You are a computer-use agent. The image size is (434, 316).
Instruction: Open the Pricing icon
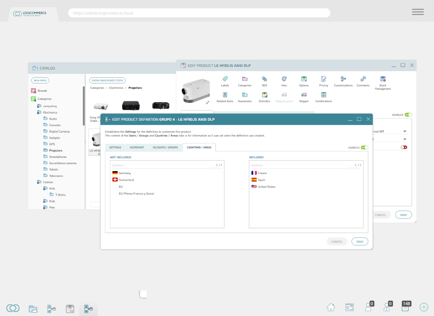coord(324,81)
